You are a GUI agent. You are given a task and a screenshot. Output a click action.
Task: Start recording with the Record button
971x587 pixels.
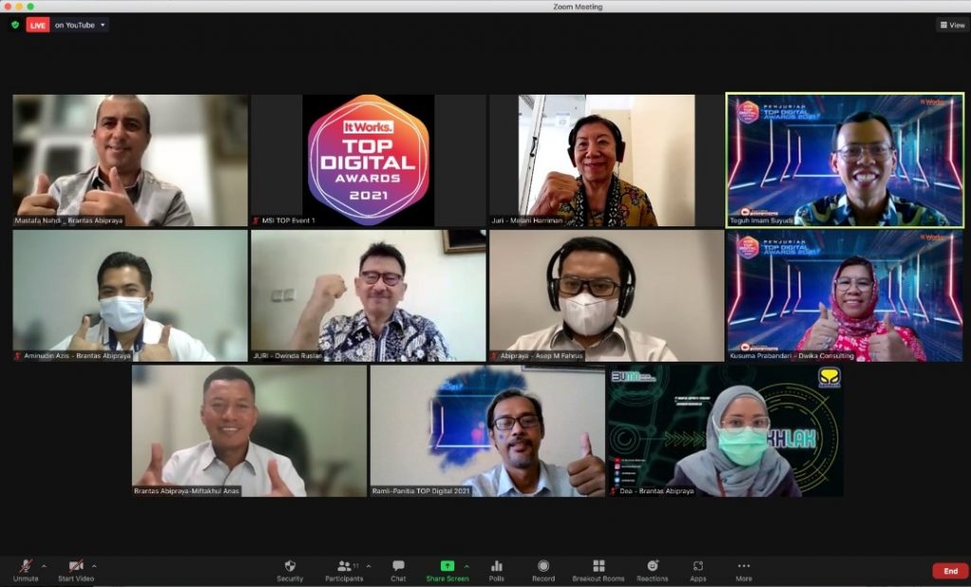point(543,570)
